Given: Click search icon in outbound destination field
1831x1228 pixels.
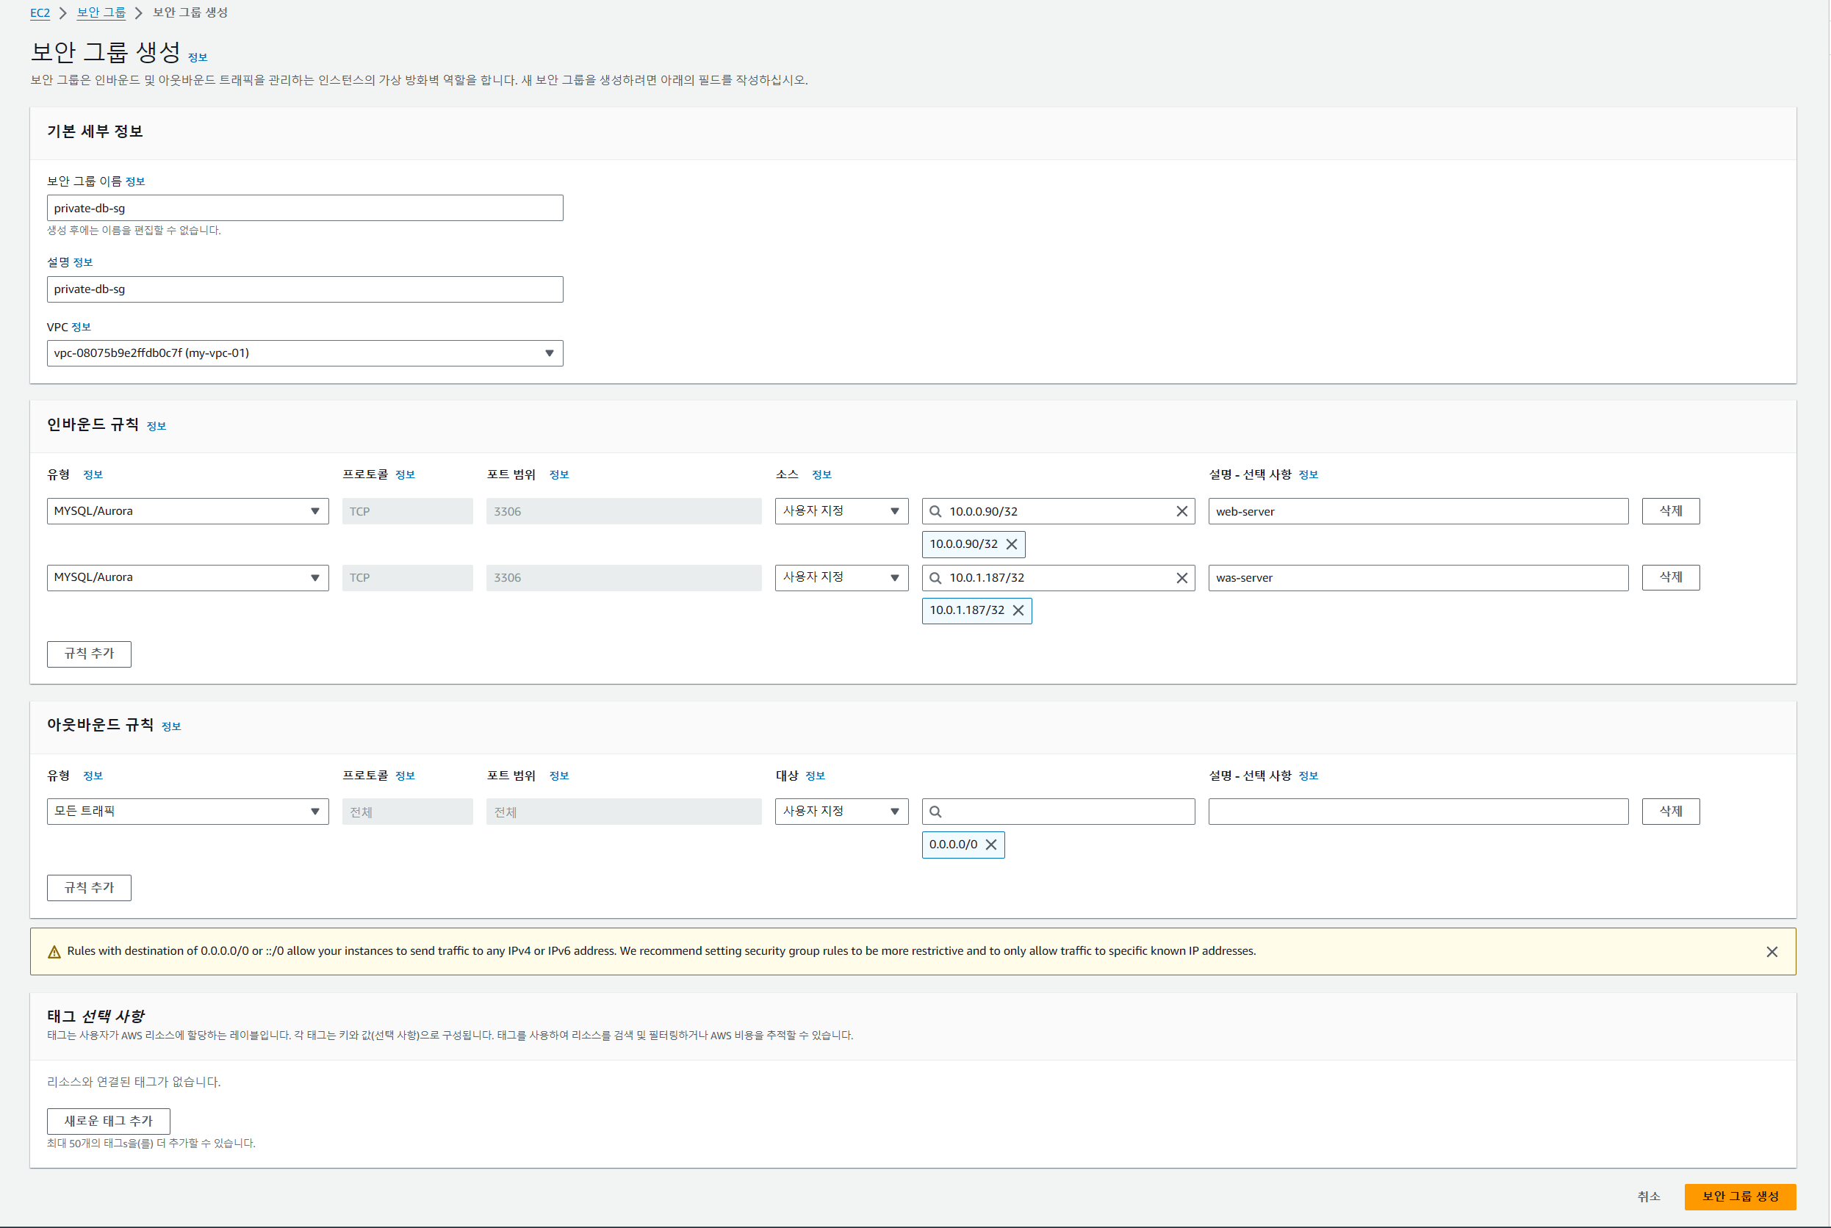Looking at the screenshot, I should tap(935, 812).
